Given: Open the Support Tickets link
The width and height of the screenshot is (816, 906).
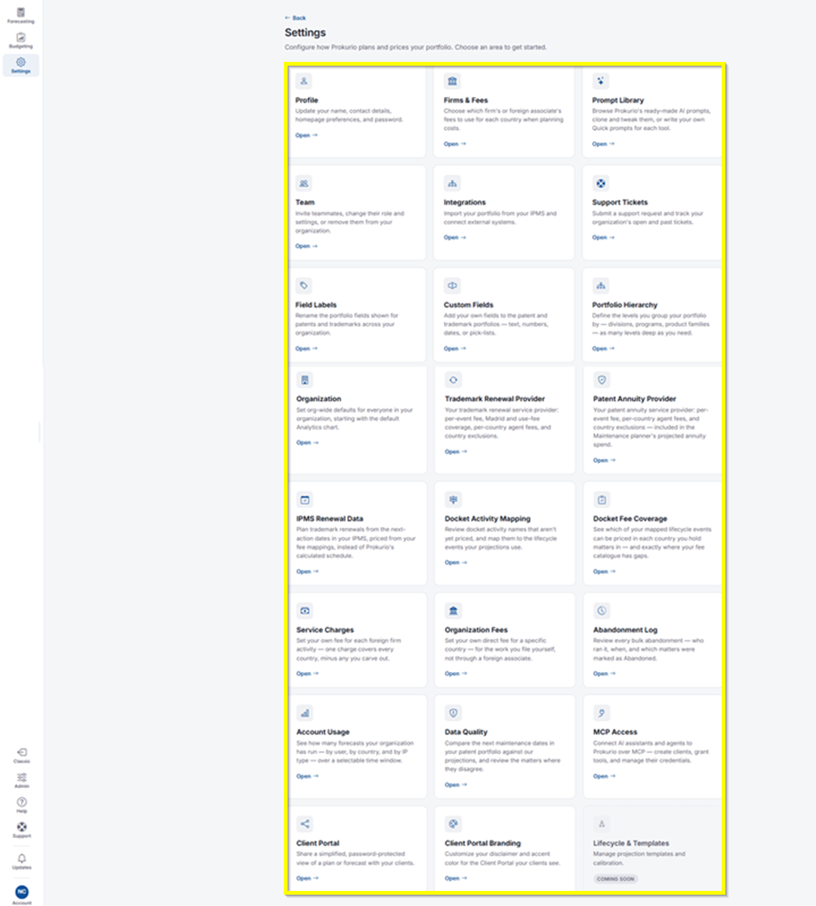Looking at the screenshot, I should tap(603, 237).
